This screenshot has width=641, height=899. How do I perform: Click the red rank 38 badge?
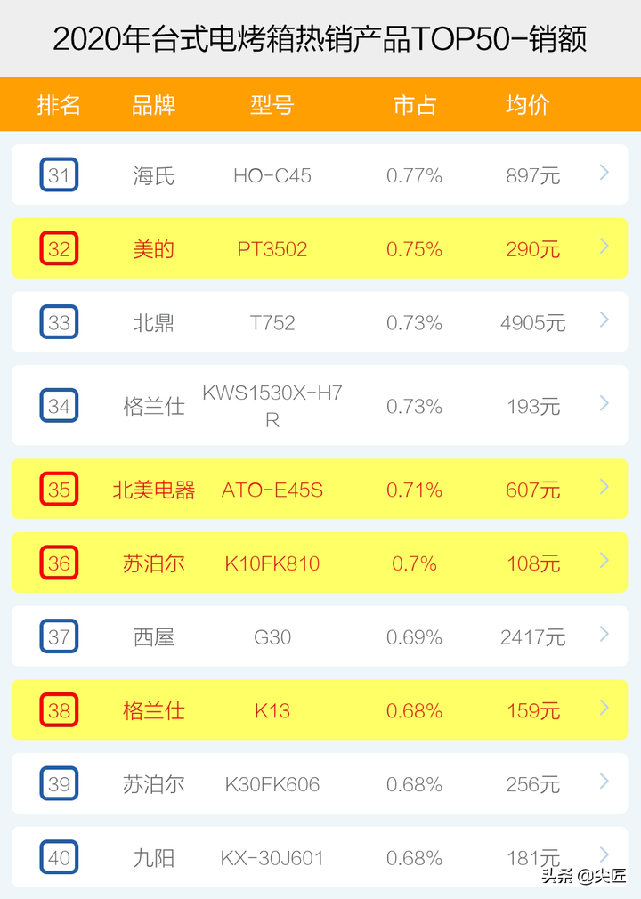tap(59, 709)
